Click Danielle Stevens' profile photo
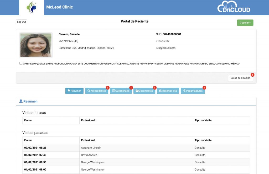Viewport: 269px width, 174px height. click(x=36, y=45)
